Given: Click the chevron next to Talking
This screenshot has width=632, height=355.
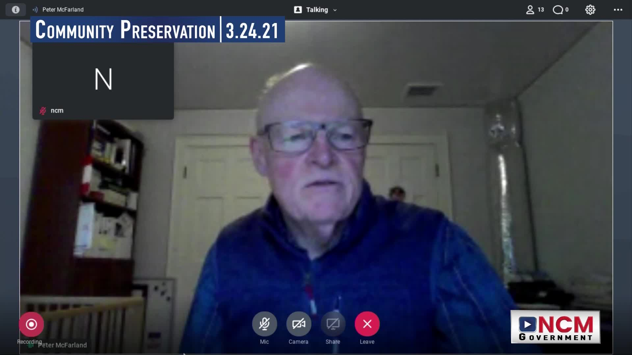Looking at the screenshot, I should coord(335,10).
